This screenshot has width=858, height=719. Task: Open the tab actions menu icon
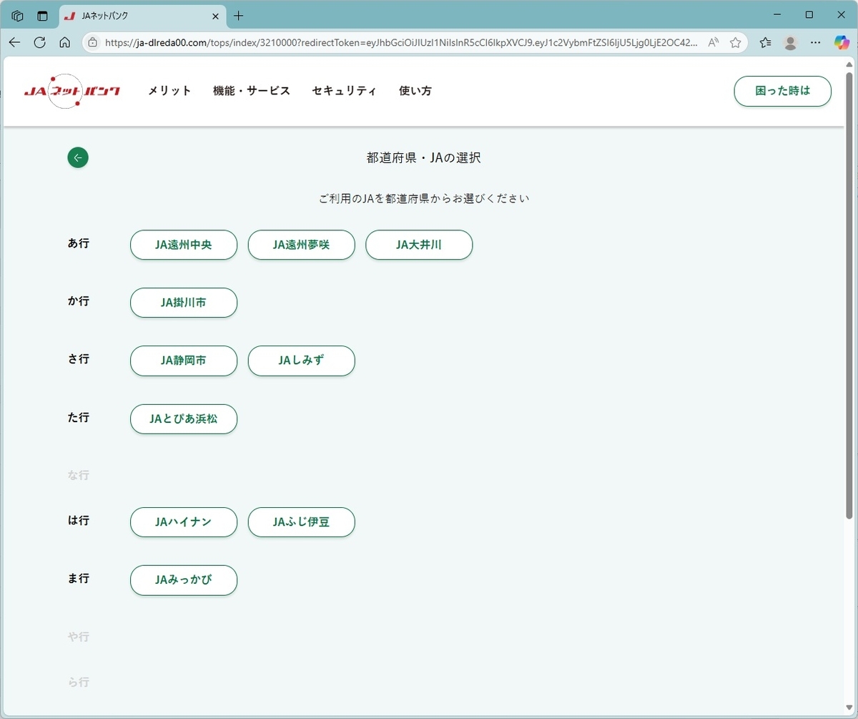42,16
